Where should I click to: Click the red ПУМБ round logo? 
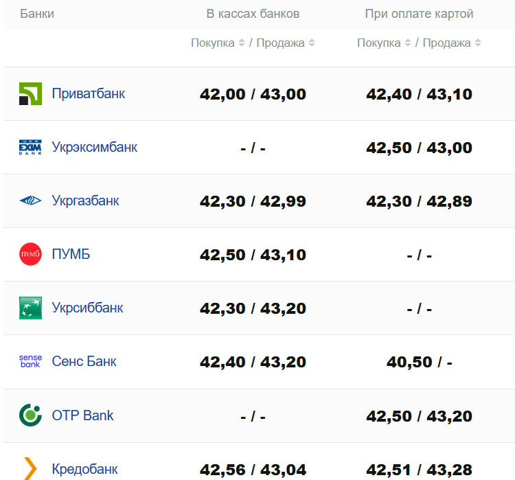point(30,254)
